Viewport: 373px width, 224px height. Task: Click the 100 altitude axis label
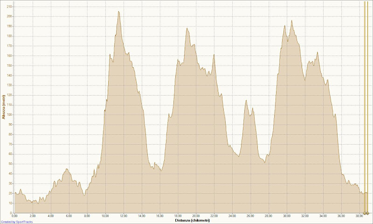pyautogui.click(x=9, y=115)
